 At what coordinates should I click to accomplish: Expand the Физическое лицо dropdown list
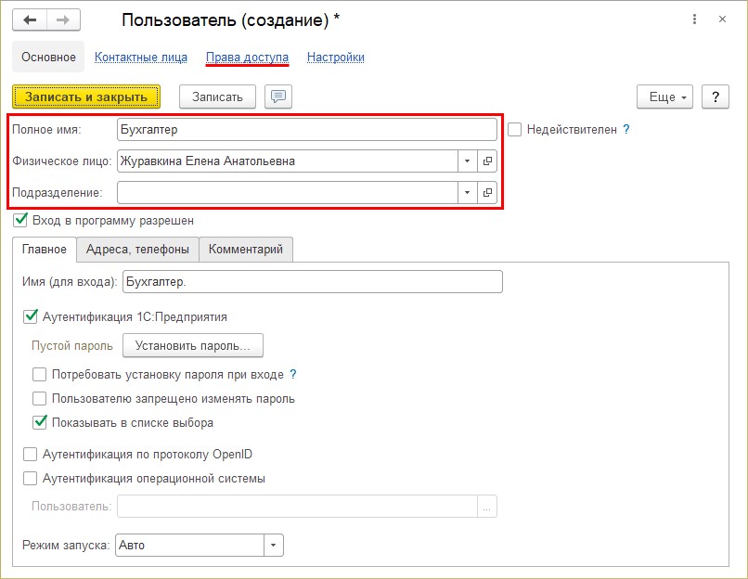[467, 161]
